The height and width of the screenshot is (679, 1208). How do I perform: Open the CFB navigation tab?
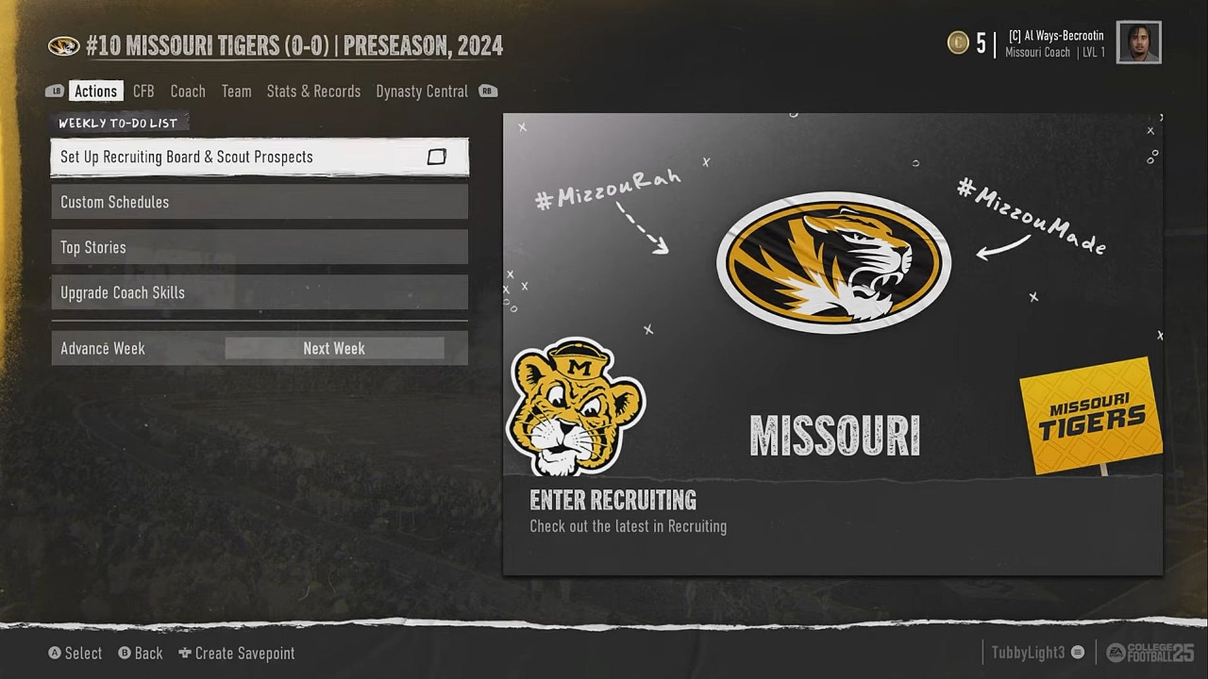pyautogui.click(x=143, y=91)
